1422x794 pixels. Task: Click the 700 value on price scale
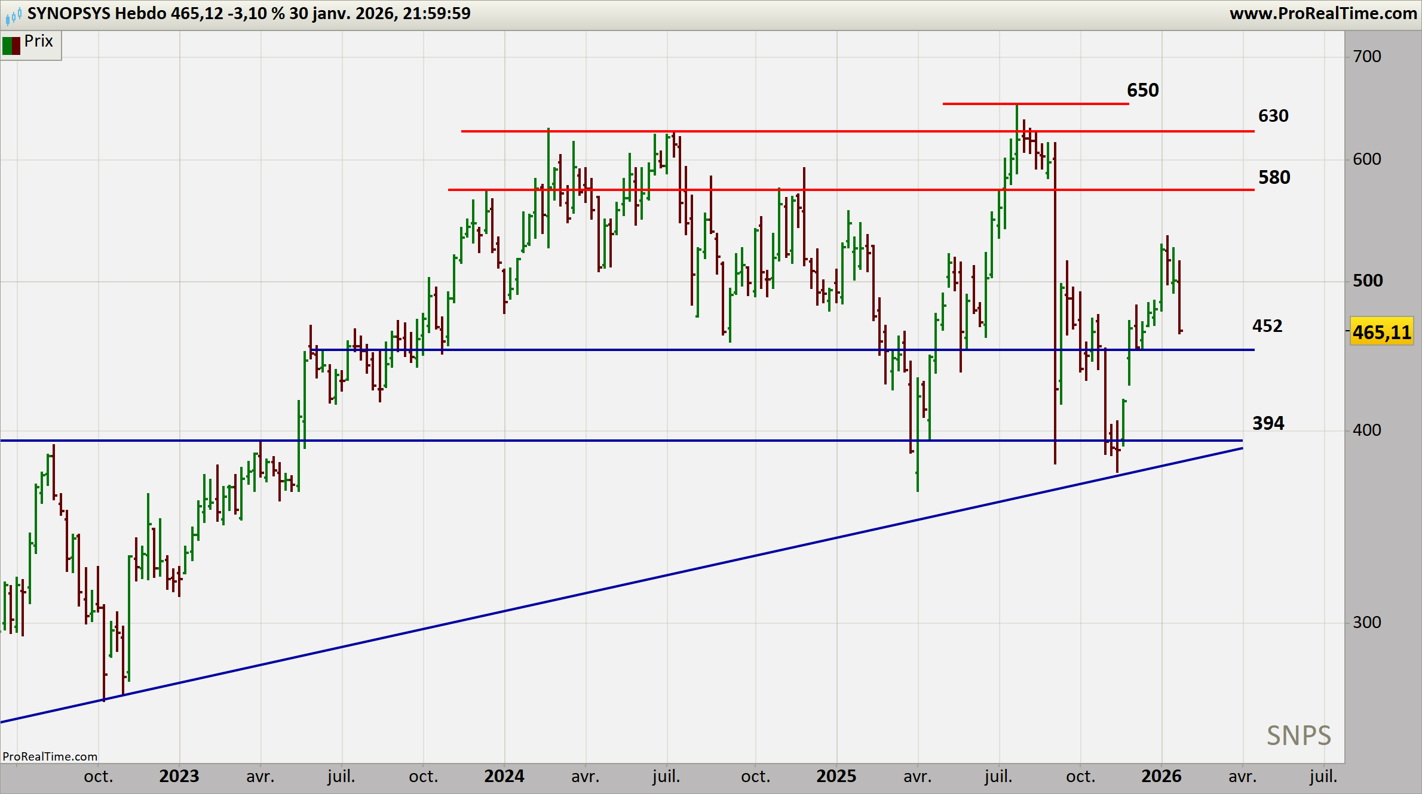[x=1367, y=57]
